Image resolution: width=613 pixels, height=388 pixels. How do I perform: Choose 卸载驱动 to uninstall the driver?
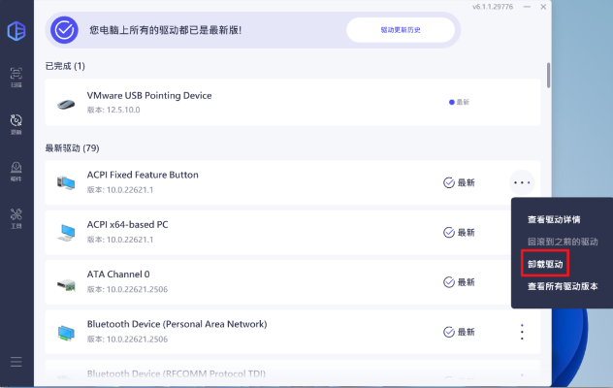545,264
